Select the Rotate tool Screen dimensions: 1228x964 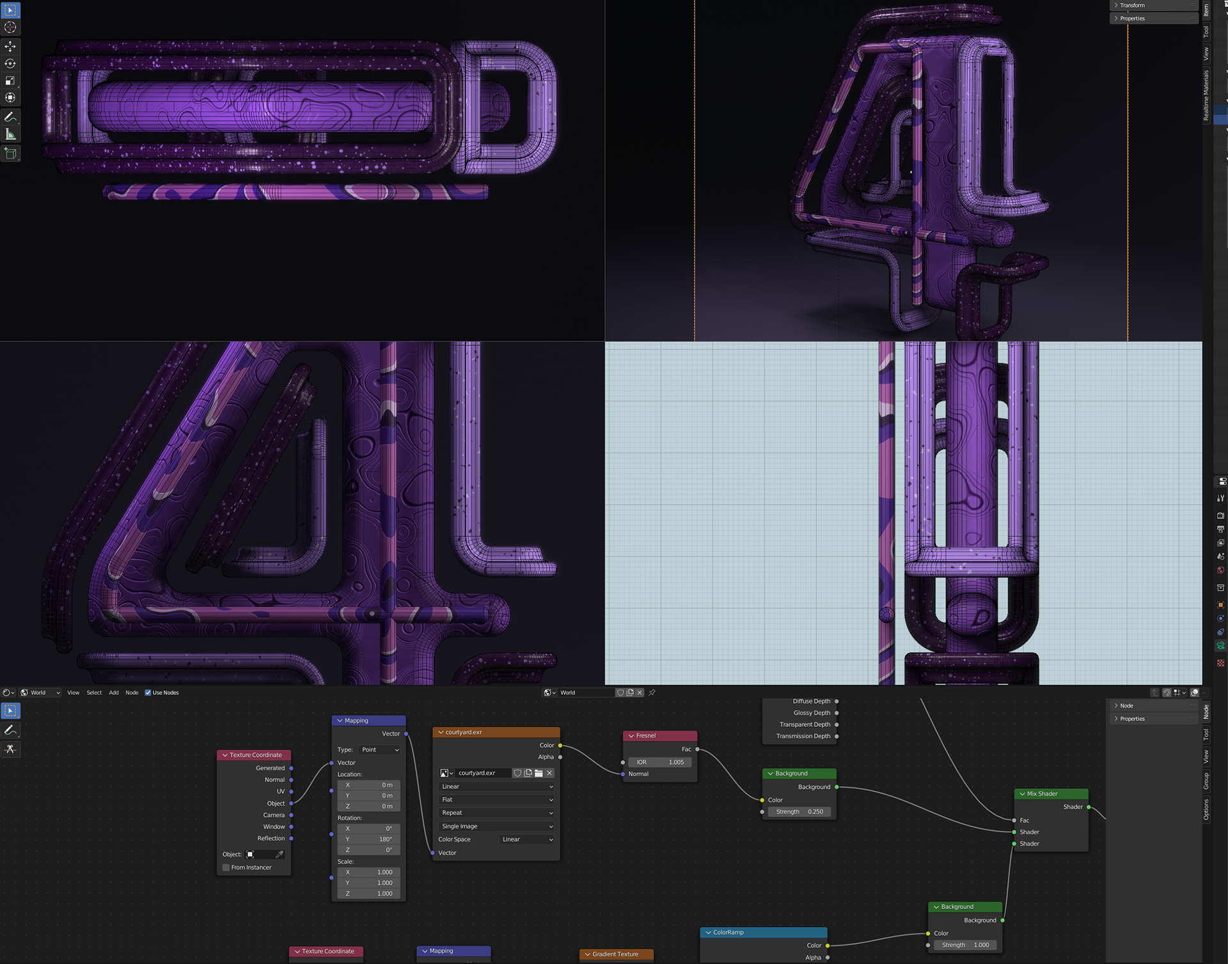[10, 63]
